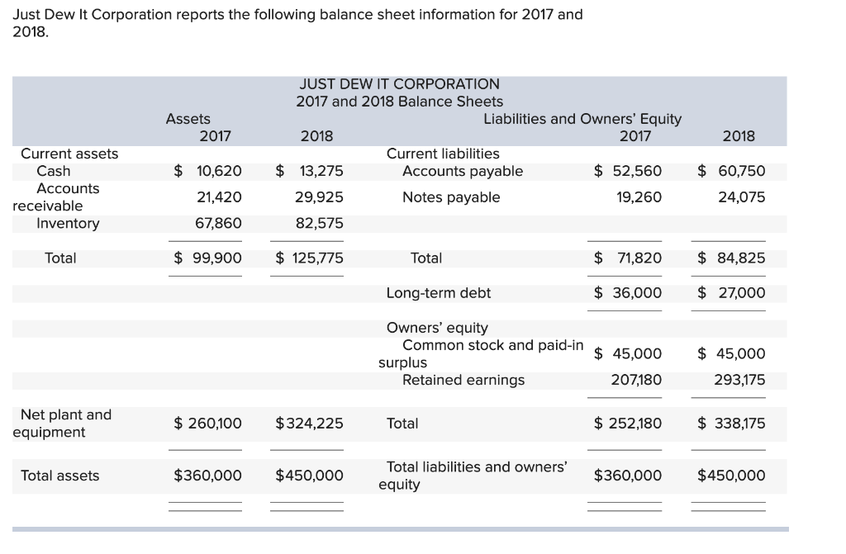Image resolution: width=846 pixels, height=554 pixels.
Task: Select the 2018 Total assets value $450,000
Action: click(309, 476)
